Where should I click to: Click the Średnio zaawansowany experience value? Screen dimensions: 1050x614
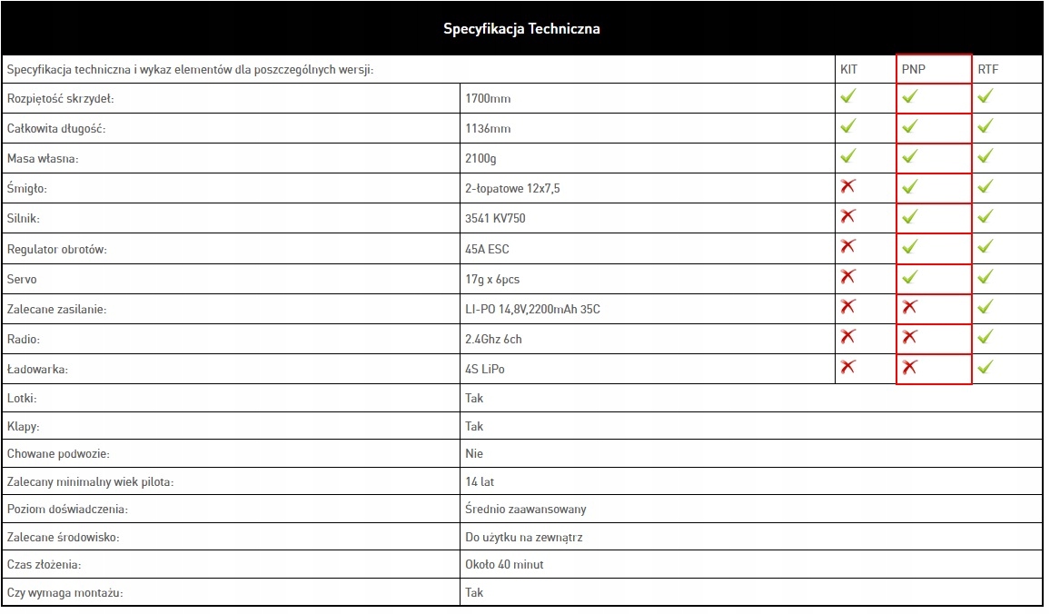pyautogui.click(x=525, y=509)
